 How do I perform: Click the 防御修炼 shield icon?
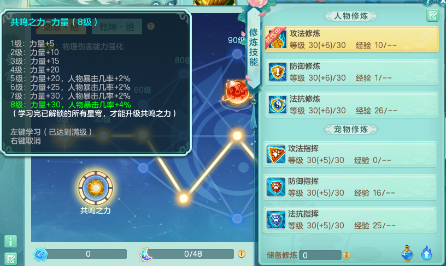click(x=277, y=72)
